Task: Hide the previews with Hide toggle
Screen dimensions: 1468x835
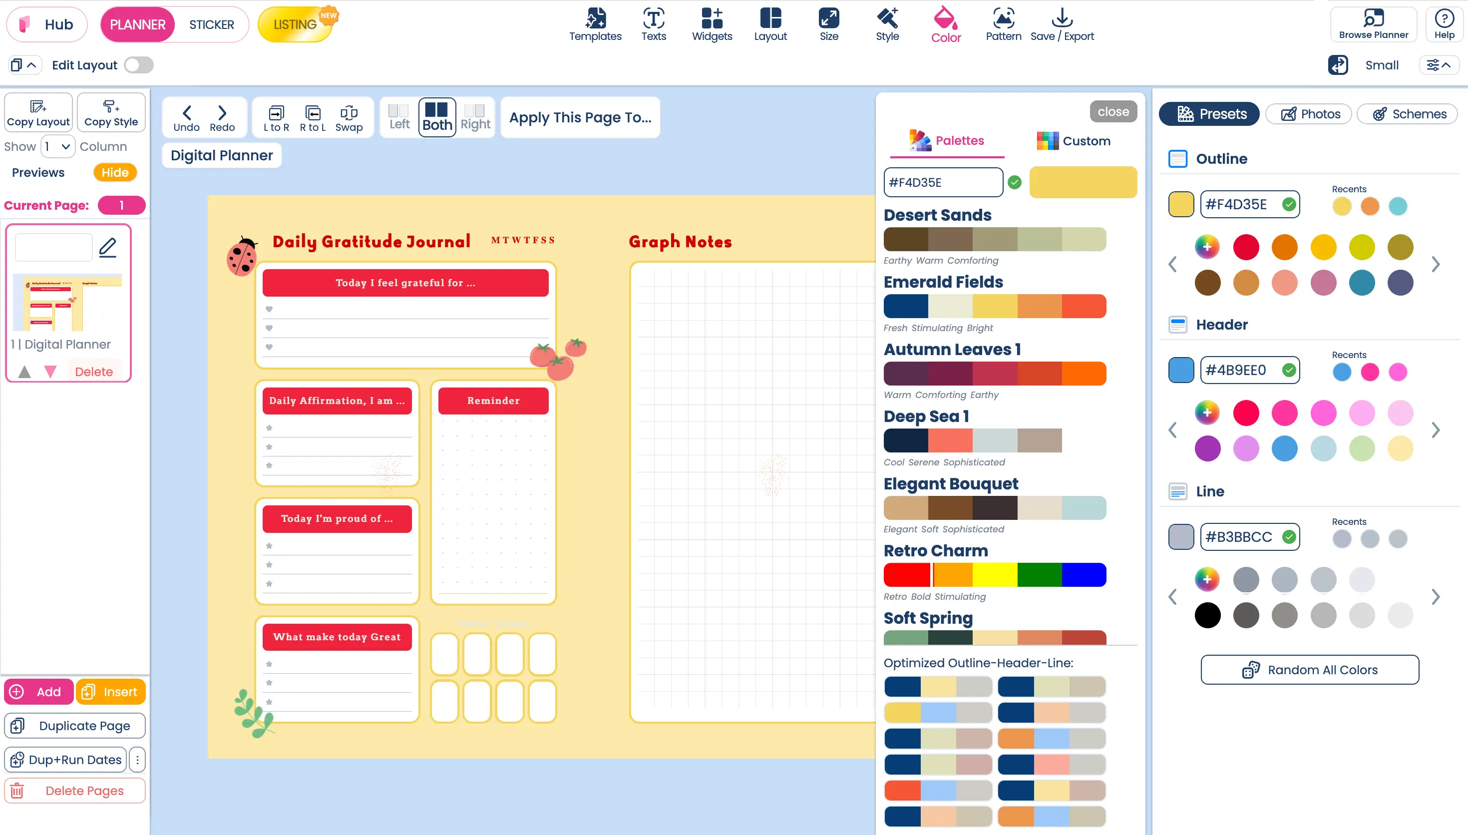Action: 115,173
